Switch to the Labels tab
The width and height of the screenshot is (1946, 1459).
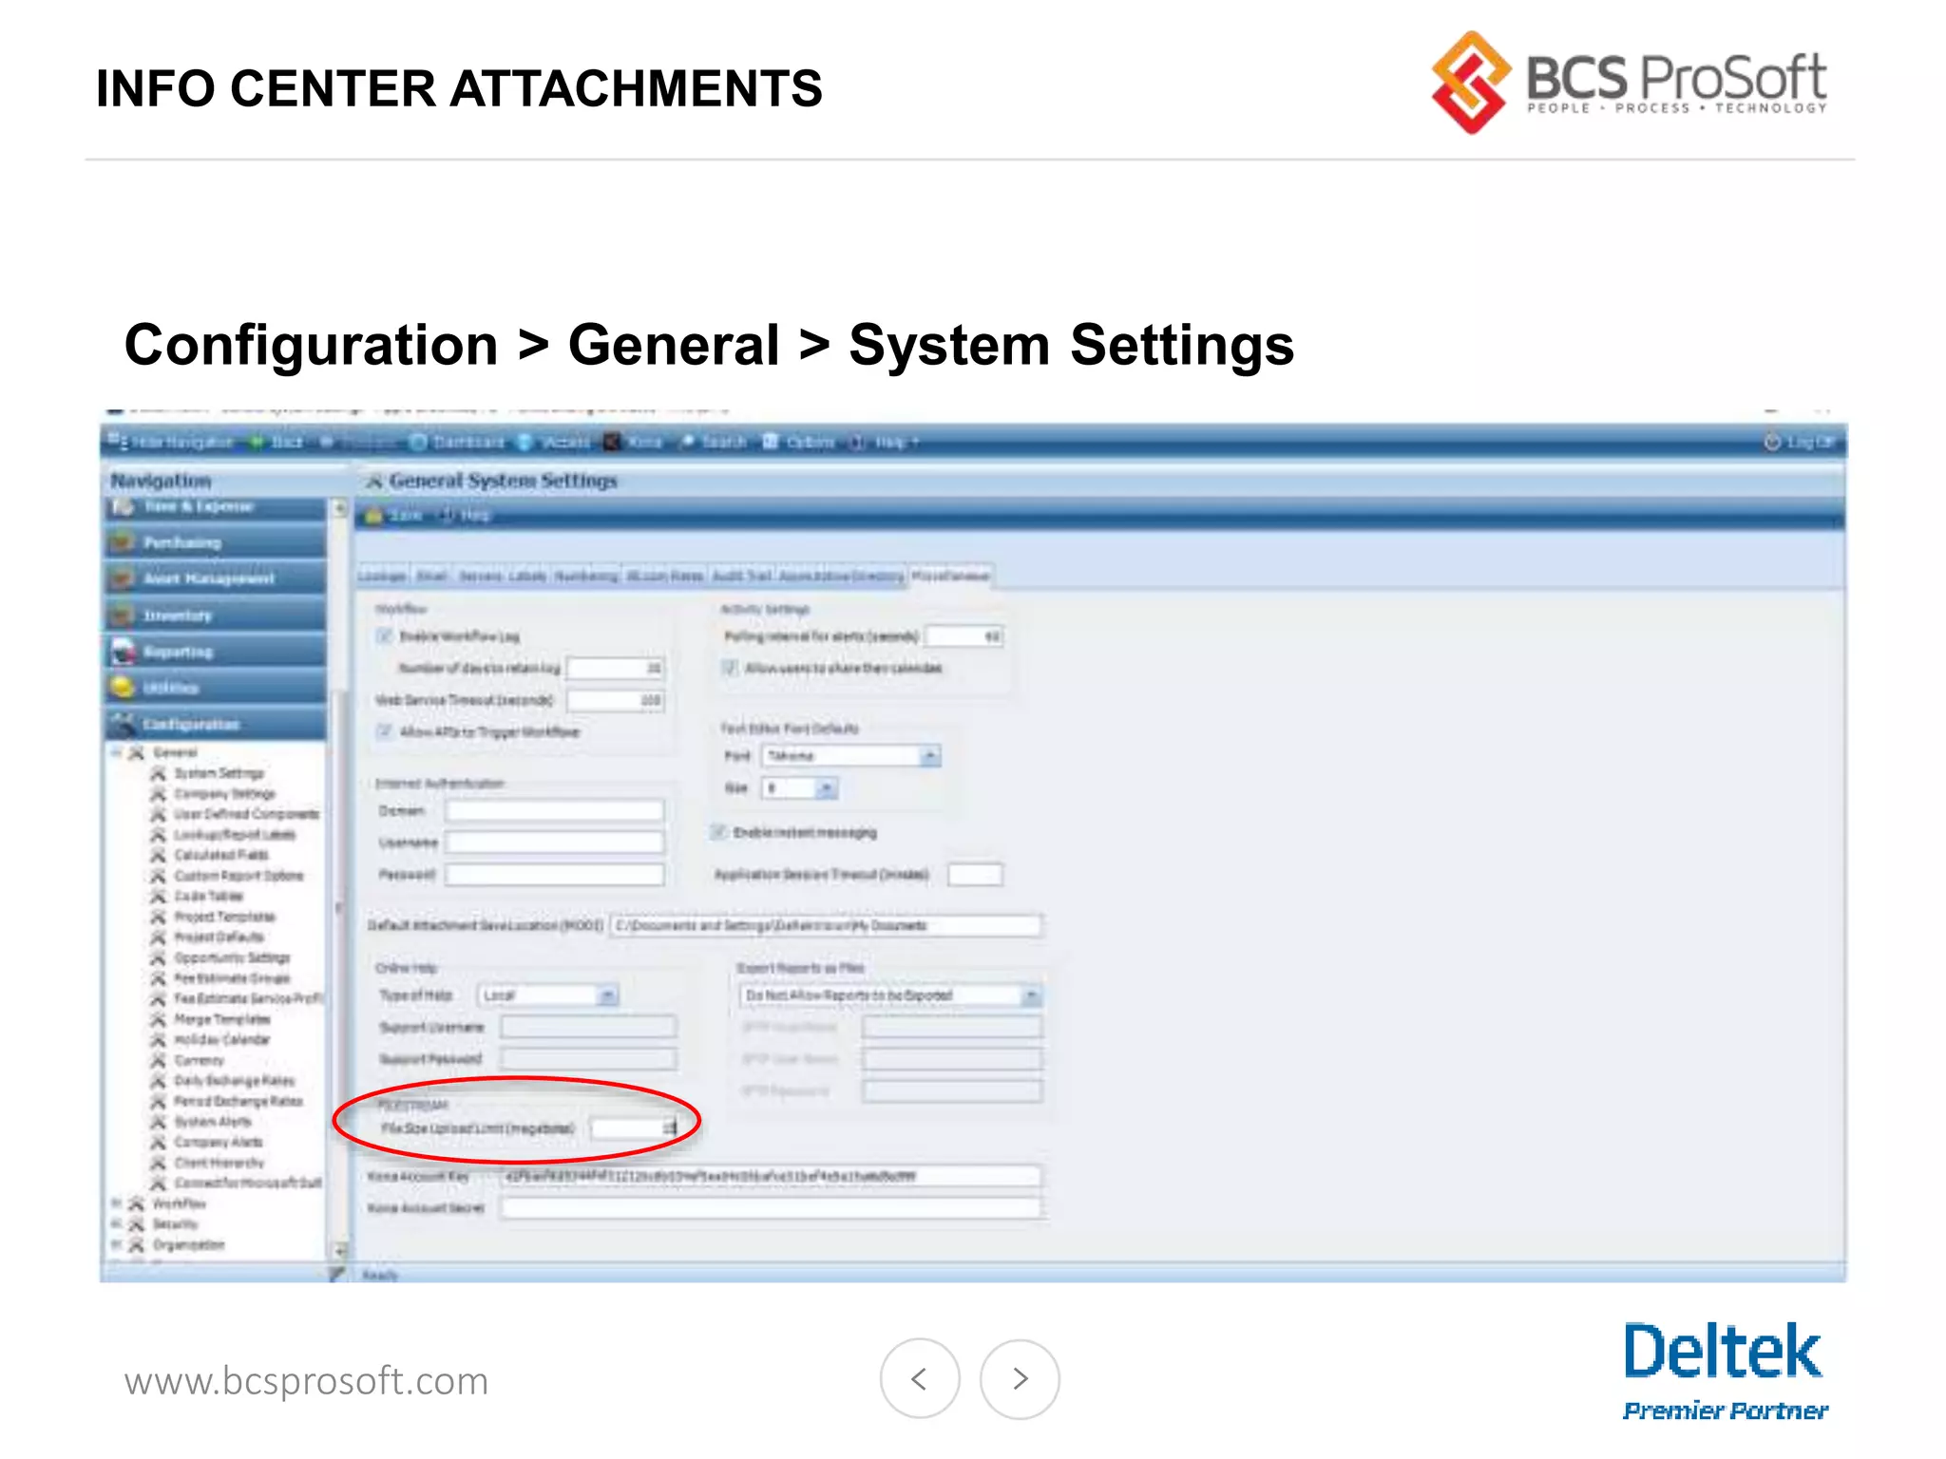click(527, 576)
